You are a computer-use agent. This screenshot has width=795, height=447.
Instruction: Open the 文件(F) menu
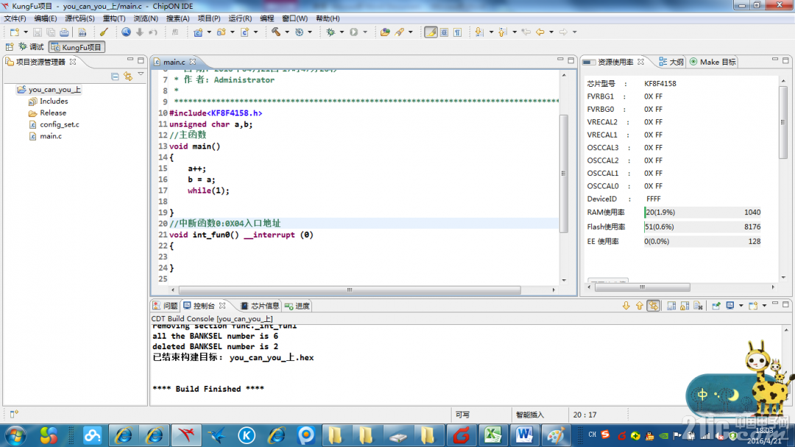(15, 18)
